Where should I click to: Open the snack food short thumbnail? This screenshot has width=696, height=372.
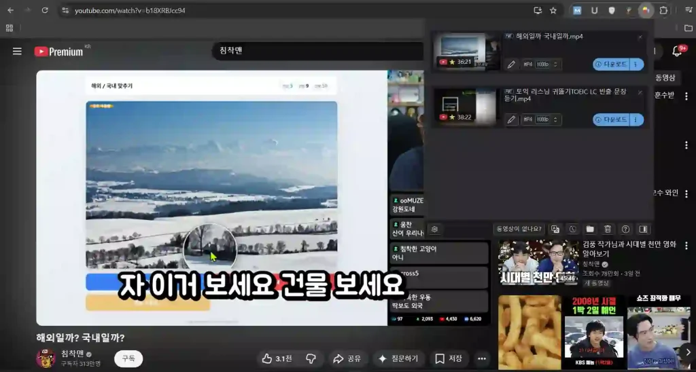[x=530, y=333]
